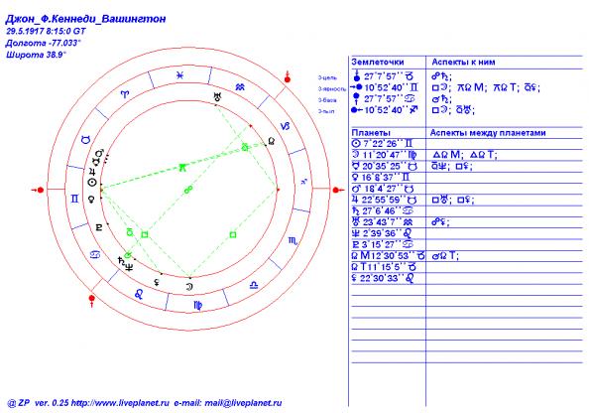
Task: Select the Virgo sign glyph on the wheel
Action: pos(198,305)
